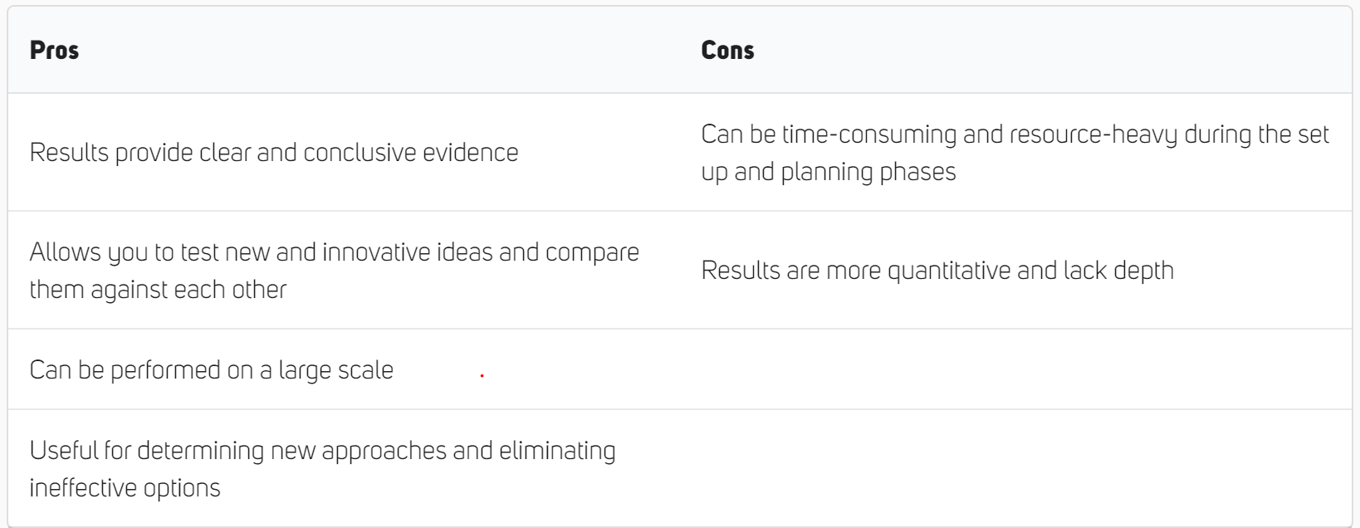
Task: Click the word 'eliminating'
Action: (557, 451)
